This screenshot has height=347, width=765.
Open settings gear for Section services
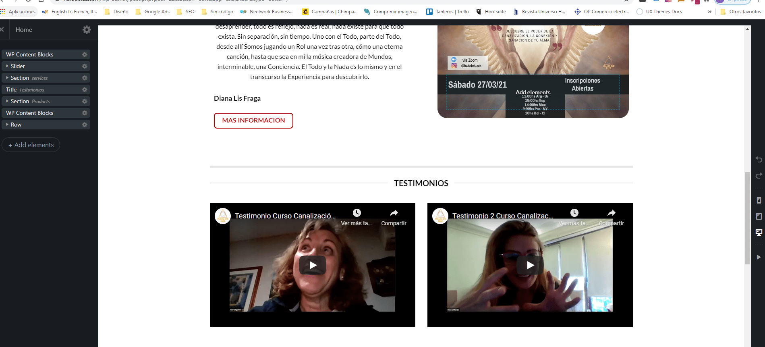[85, 78]
